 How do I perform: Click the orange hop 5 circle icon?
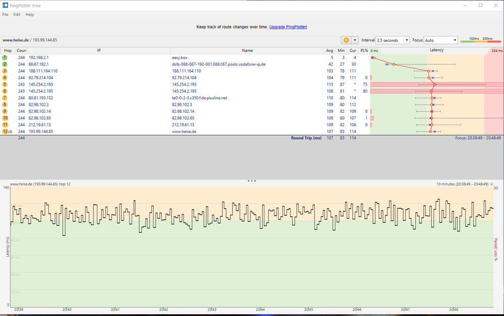click(x=5, y=85)
